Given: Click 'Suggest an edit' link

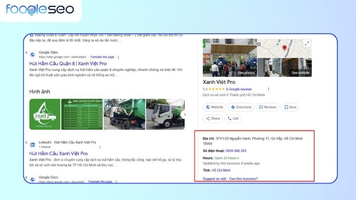Looking at the screenshot, I should [214, 179].
